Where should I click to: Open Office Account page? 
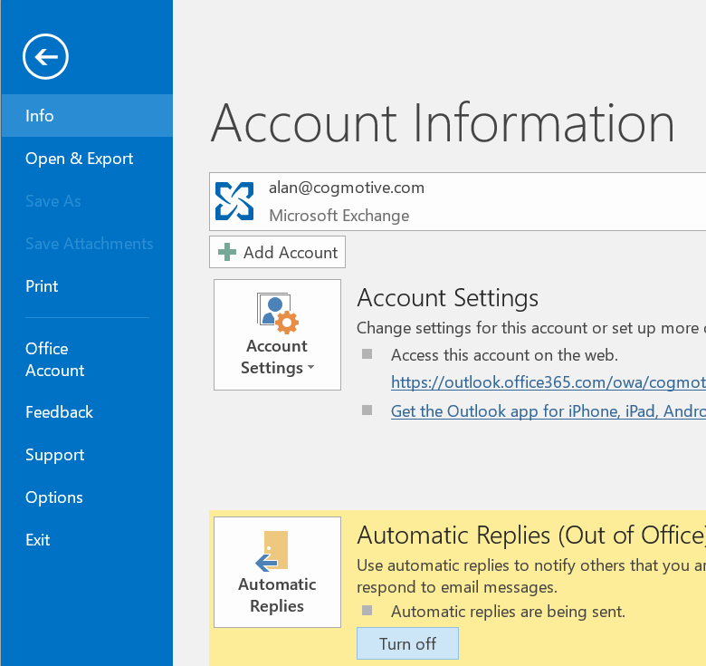click(x=54, y=360)
